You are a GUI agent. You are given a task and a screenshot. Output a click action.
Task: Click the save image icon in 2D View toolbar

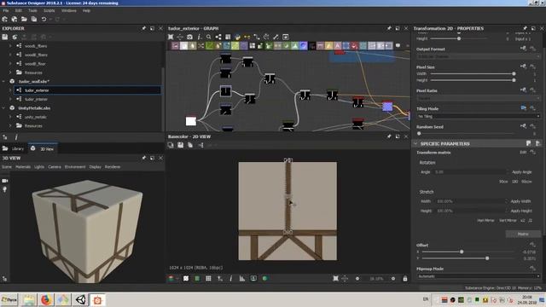click(x=180, y=145)
